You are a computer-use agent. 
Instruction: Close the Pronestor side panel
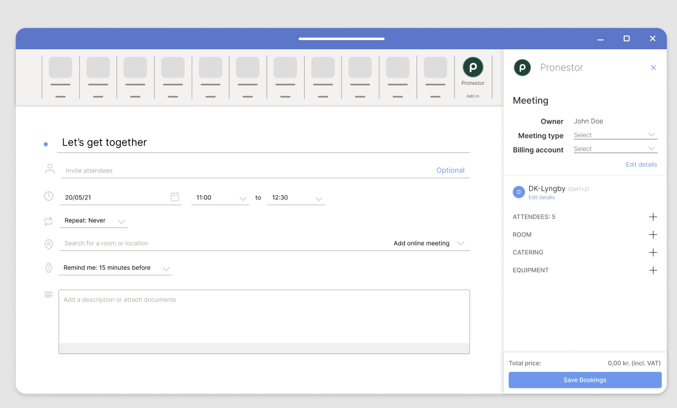pyautogui.click(x=653, y=67)
